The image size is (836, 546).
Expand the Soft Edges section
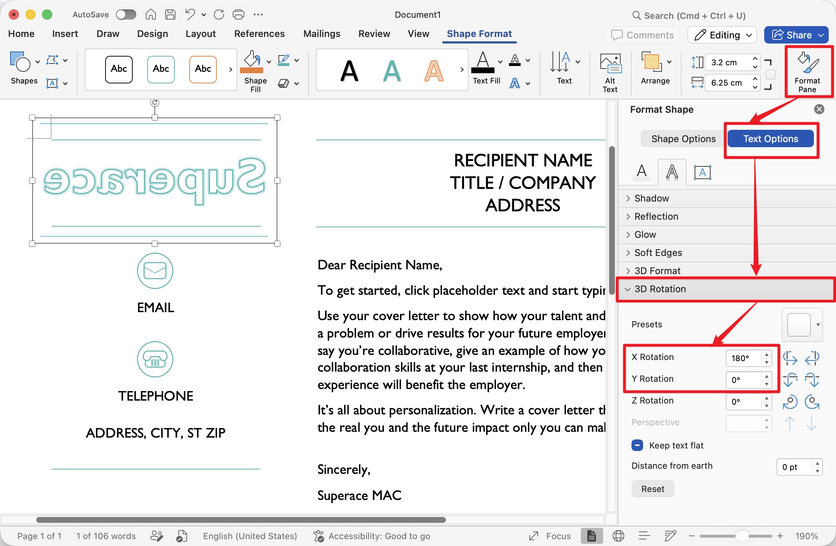(727, 253)
